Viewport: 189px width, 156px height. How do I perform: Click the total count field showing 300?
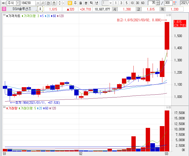click(x=168, y=3)
